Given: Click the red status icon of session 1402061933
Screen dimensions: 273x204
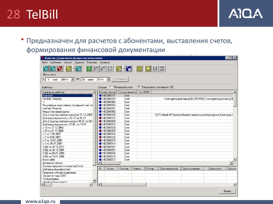Looking at the screenshot, I should [100, 124].
